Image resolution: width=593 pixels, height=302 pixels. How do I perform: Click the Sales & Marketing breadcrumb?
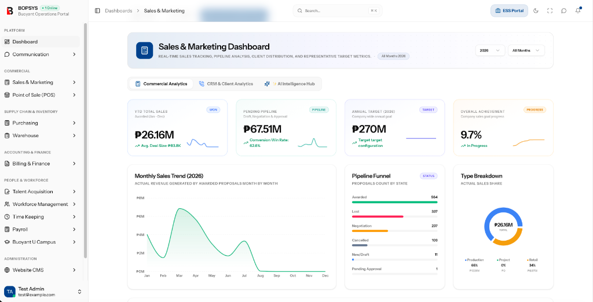click(164, 11)
